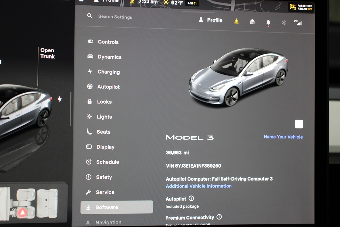Click the Name Your Vehicle link
The height and width of the screenshot is (227, 340).
pyautogui.click(x=283, y=137)
